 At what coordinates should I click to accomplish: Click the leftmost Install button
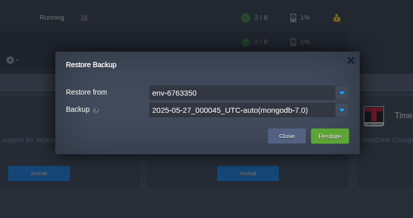[39, 173]
